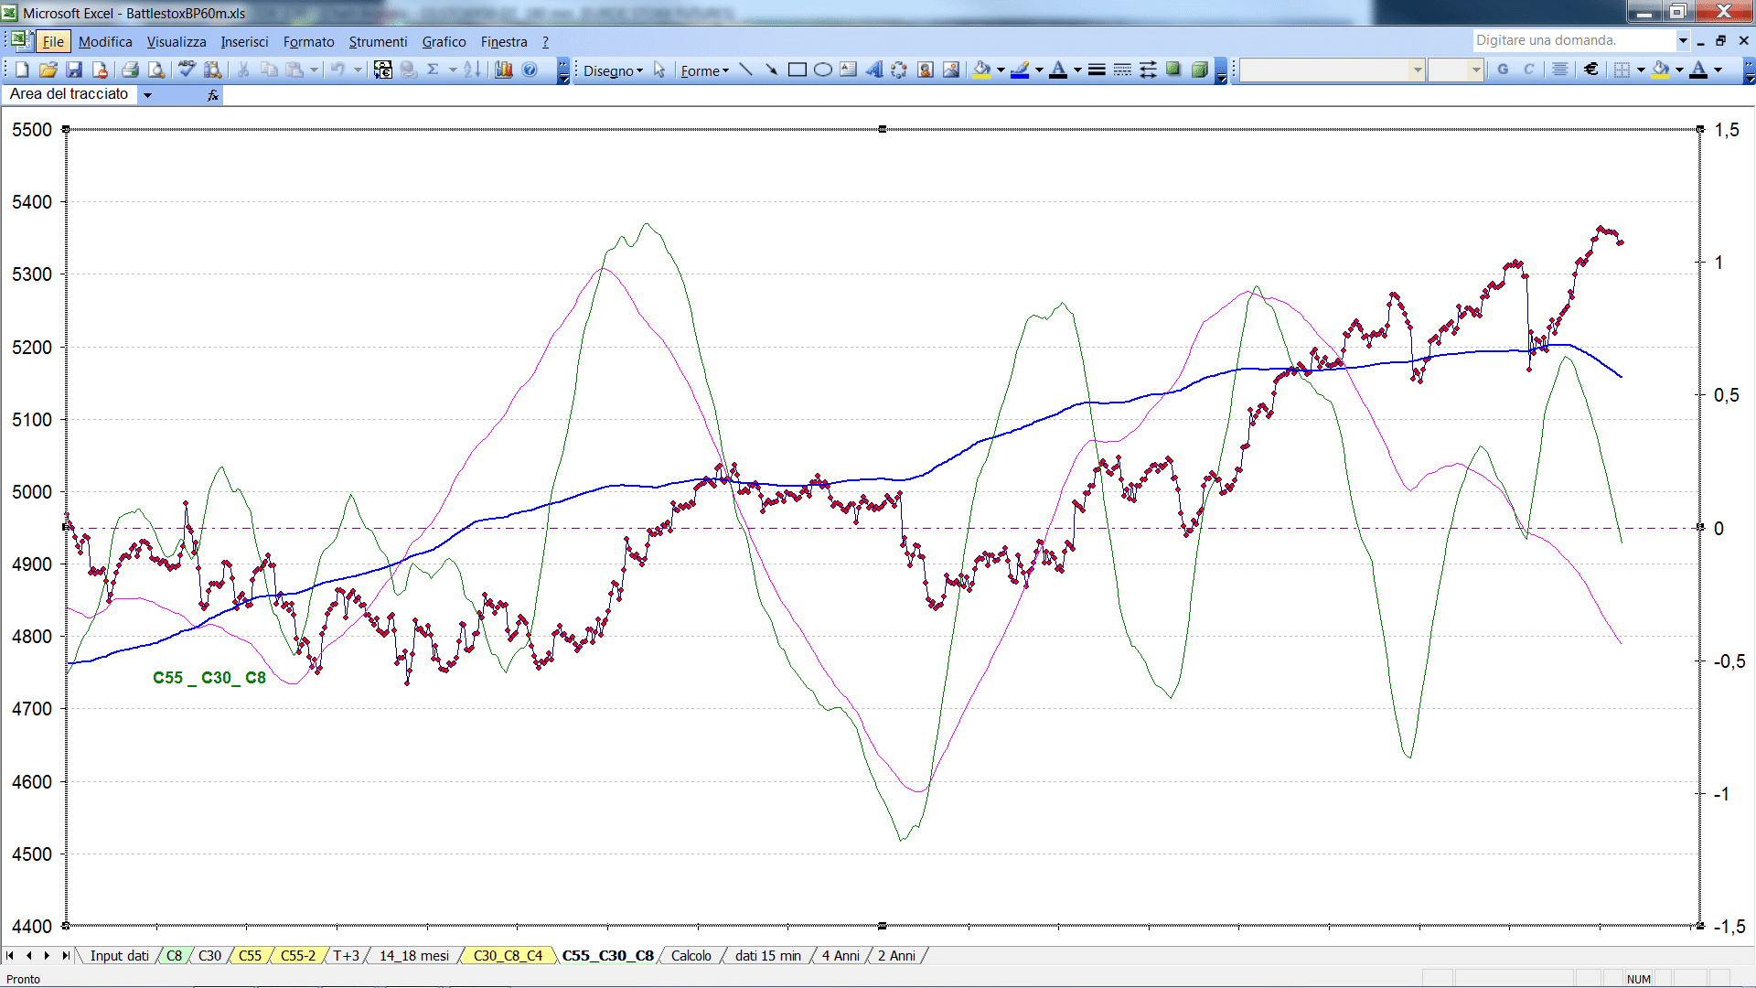Choose the Select Objects arrow cursor
This screenshot has width=1756, height=988.
(x=659, y=70)
